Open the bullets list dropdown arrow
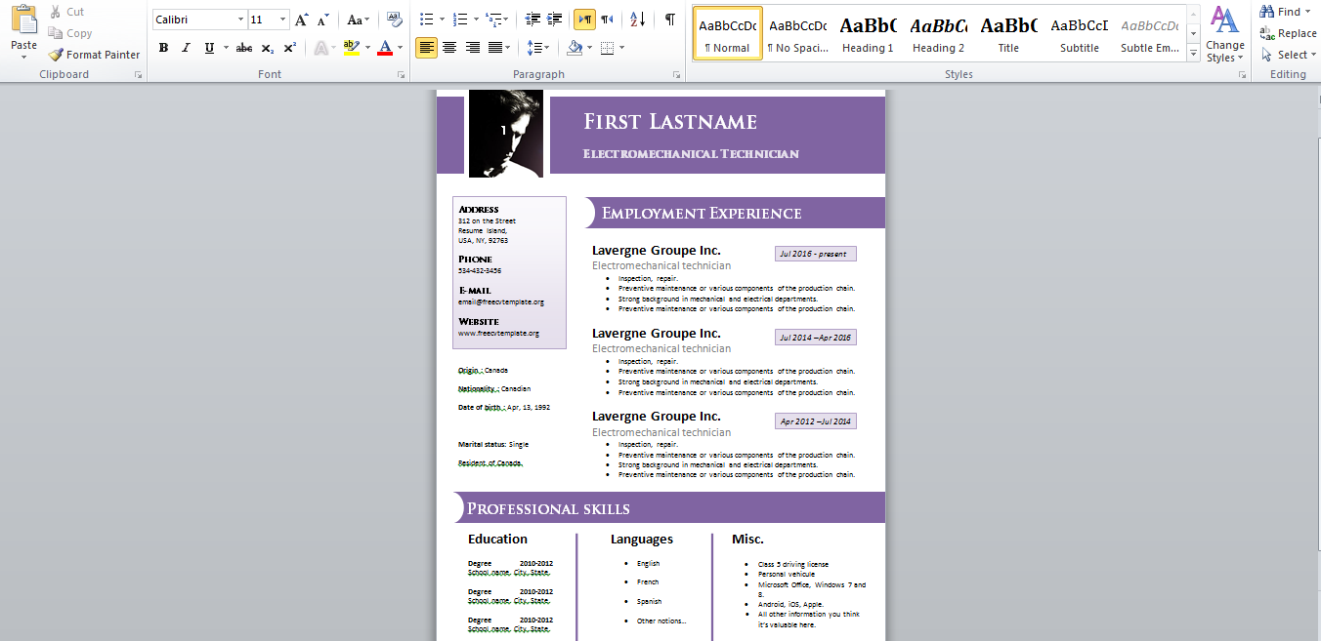 click(x=442, y=19)
